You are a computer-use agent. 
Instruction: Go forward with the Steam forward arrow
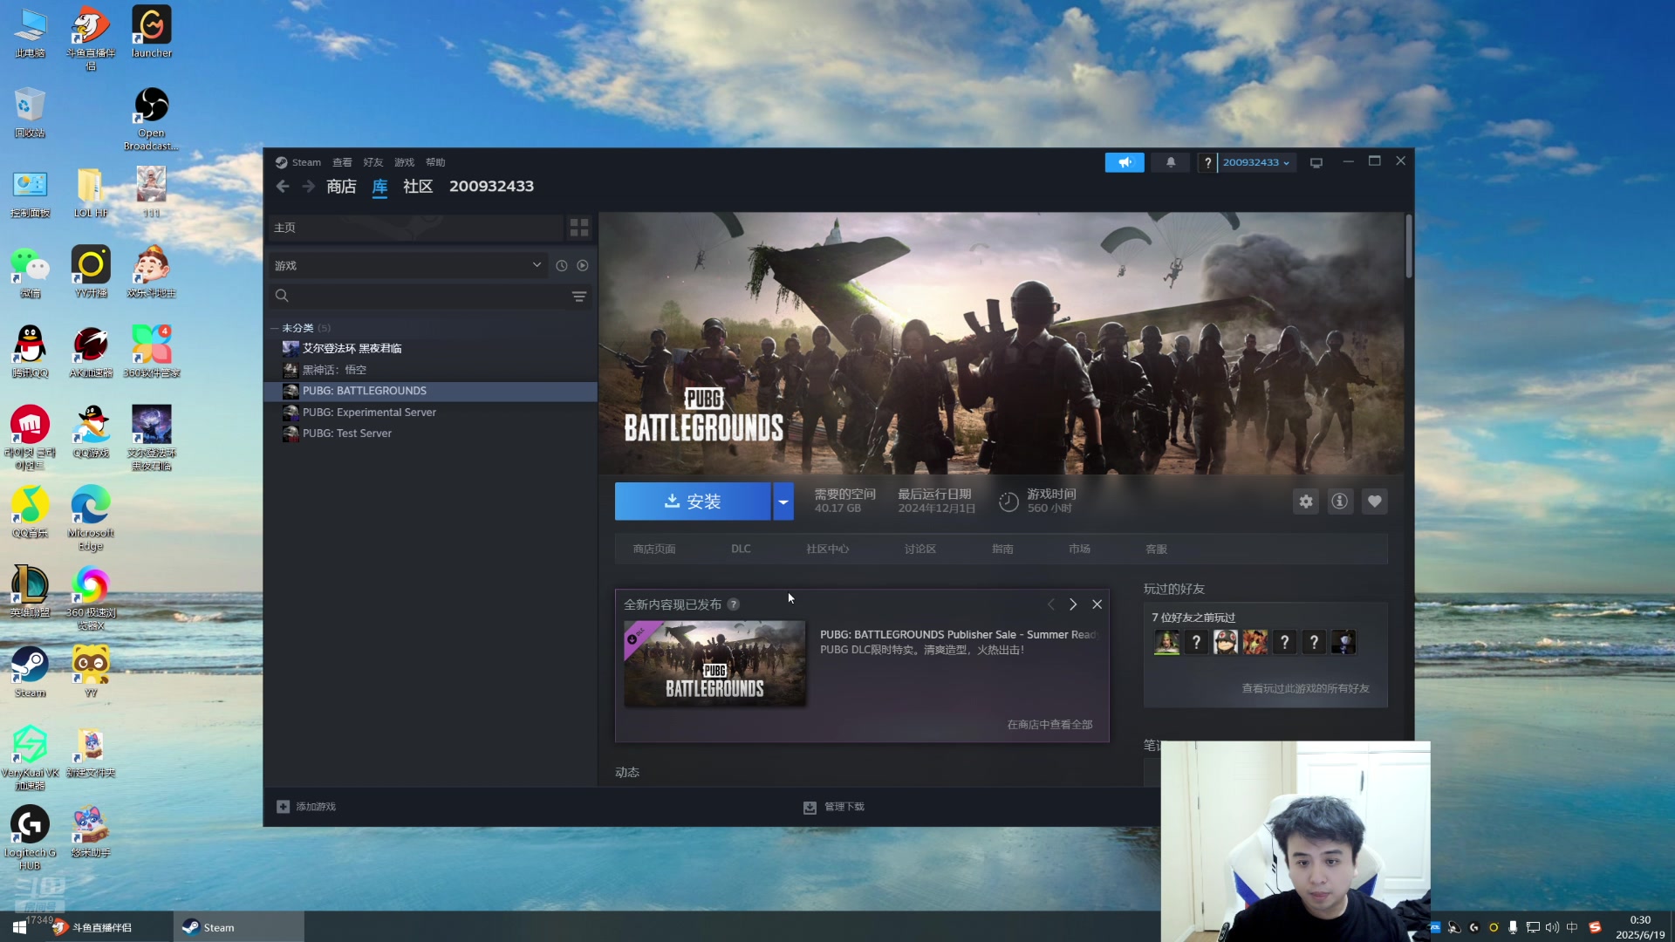(308, 187)
